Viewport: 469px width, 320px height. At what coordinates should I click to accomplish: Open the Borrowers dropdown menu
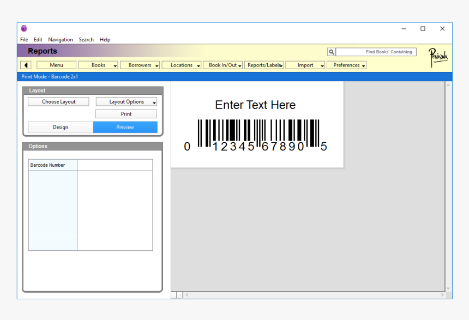140,65
